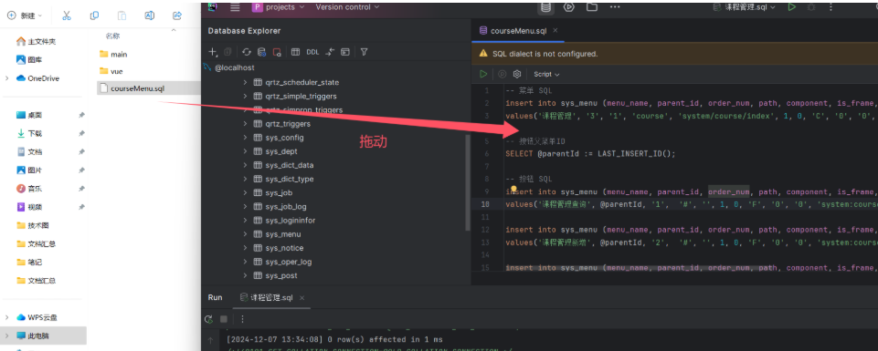Screen dimensions: 878x351
Task: Open Data Source Properties icon in Database Explorer
Action: point(261,52)
